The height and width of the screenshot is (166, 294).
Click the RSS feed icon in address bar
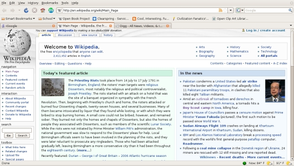point(220,11)
